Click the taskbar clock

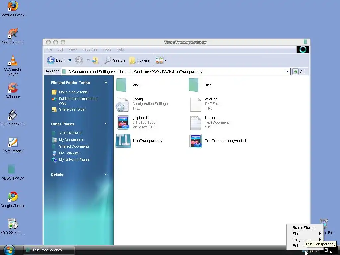[329, 250]
